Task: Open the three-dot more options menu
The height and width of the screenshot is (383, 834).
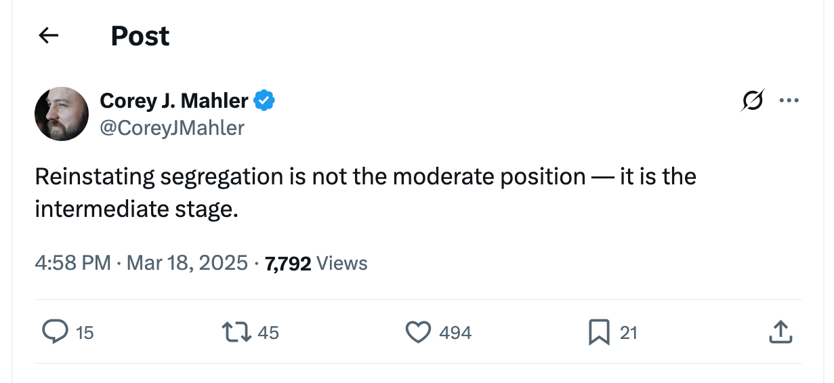Action: pos(789,101)
